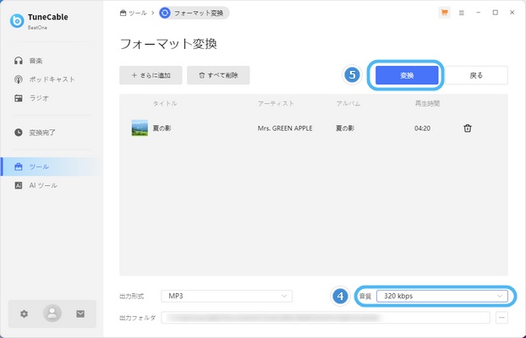Go to ツール breadcrumb

133,13
